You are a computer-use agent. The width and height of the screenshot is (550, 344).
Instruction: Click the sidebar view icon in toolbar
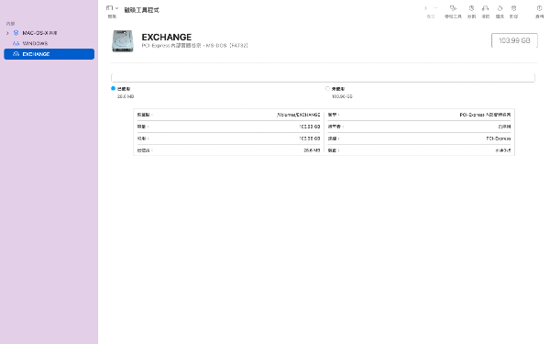click(109, 8)
